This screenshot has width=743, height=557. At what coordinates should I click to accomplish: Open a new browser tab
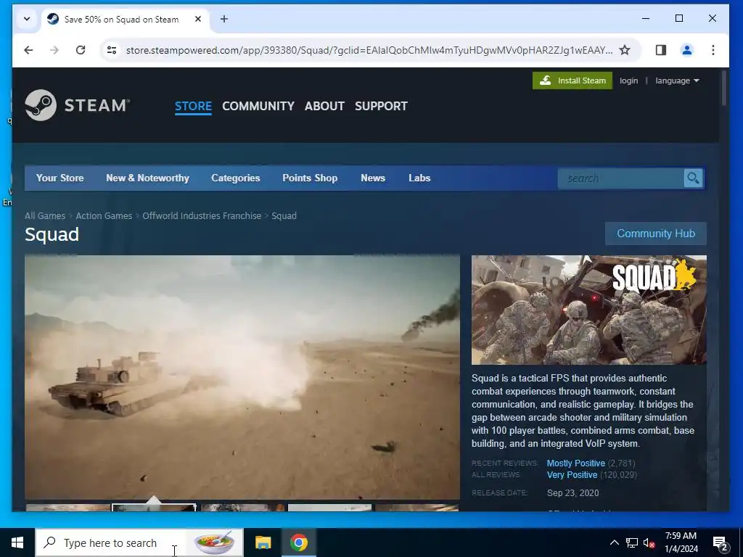click(224, 19)
